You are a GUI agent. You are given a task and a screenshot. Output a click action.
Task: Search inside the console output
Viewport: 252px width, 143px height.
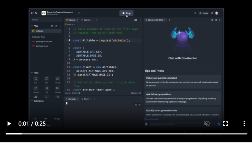(136, 105)
